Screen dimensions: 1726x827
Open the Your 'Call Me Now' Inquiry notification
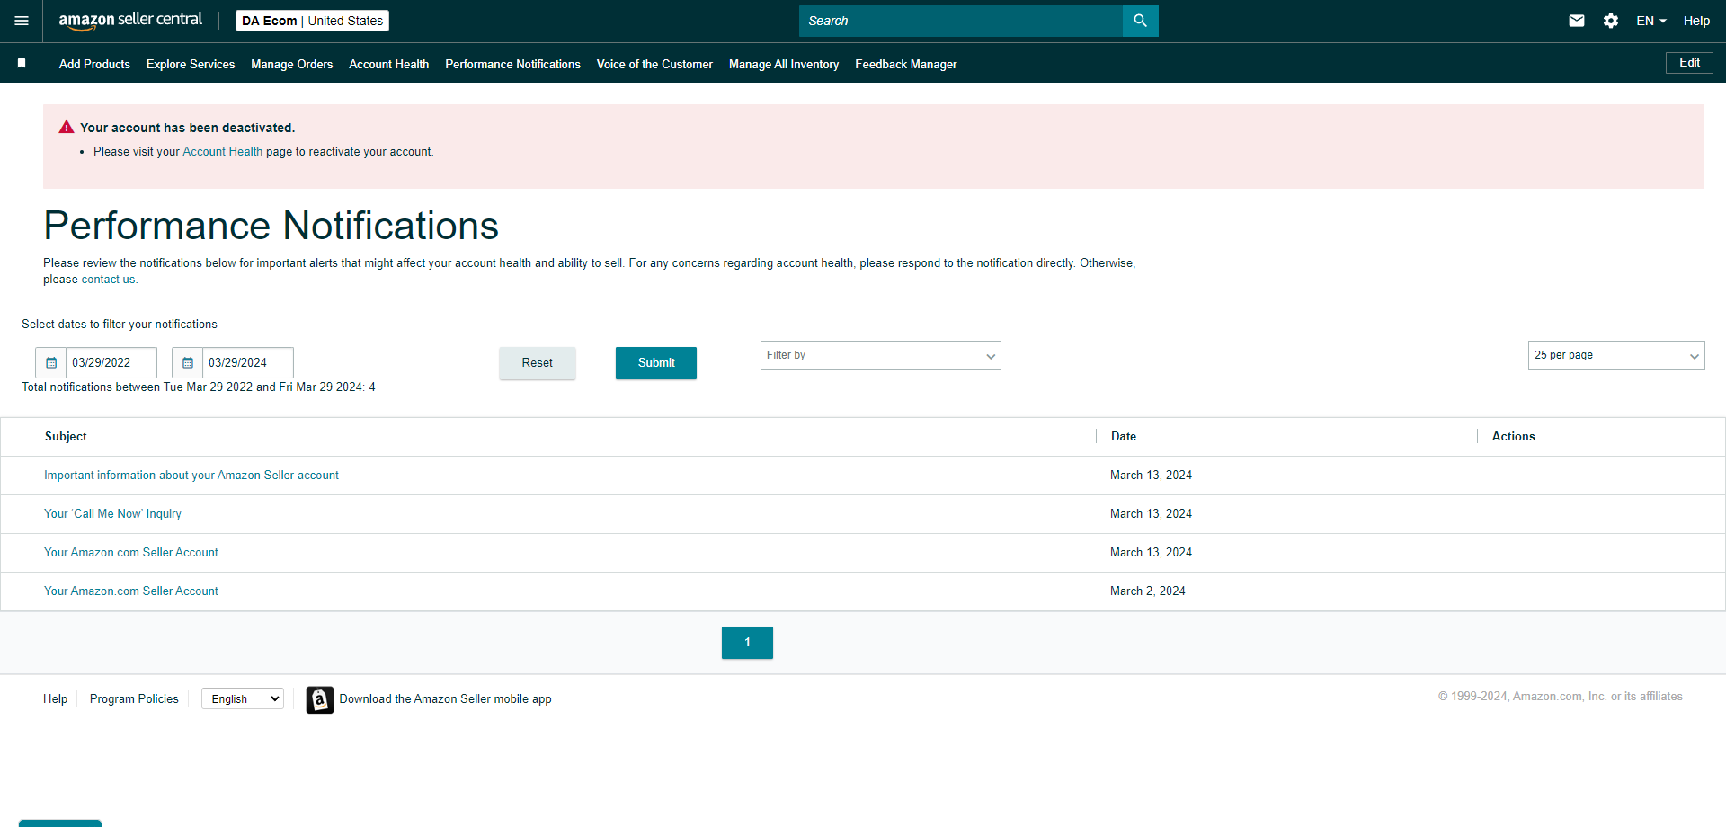[112, 514]
